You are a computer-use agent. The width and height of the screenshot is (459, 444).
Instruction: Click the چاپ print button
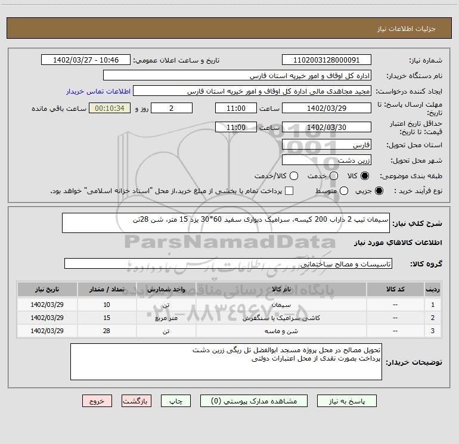176,401
